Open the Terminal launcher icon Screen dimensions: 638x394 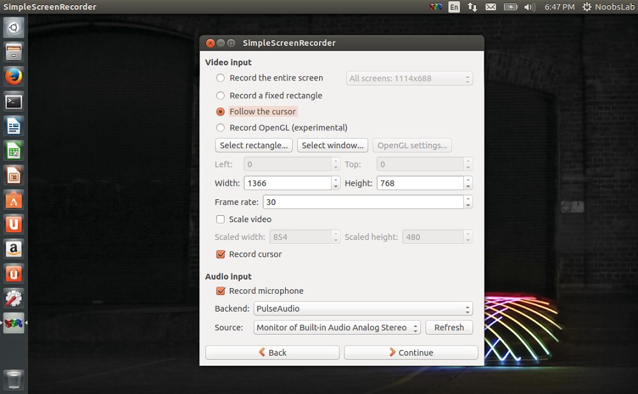point(13,102)
